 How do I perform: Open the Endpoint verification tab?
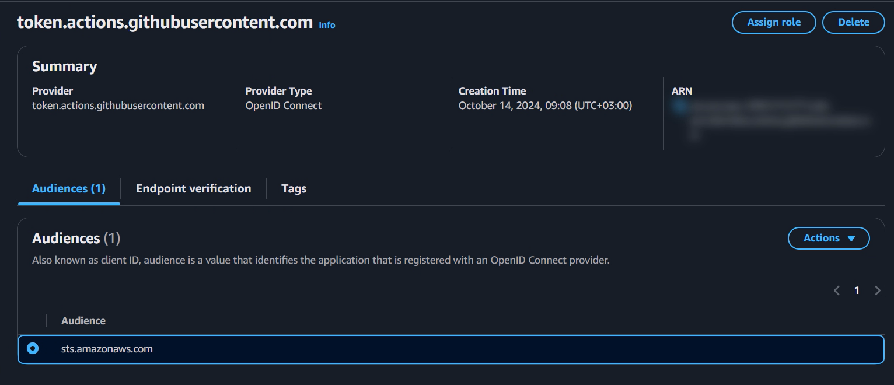pos(194,188)
